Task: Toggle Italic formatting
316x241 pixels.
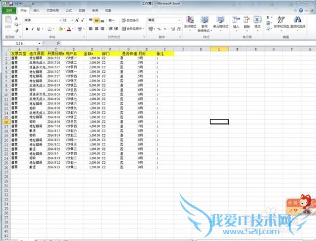Action: click(x=32, y=29)
